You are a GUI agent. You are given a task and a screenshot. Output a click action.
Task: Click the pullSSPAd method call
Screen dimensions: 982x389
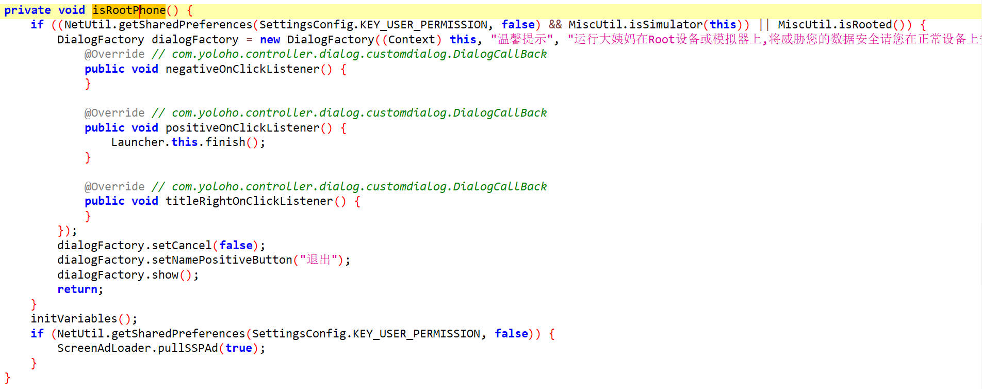(x=188, y=348)
